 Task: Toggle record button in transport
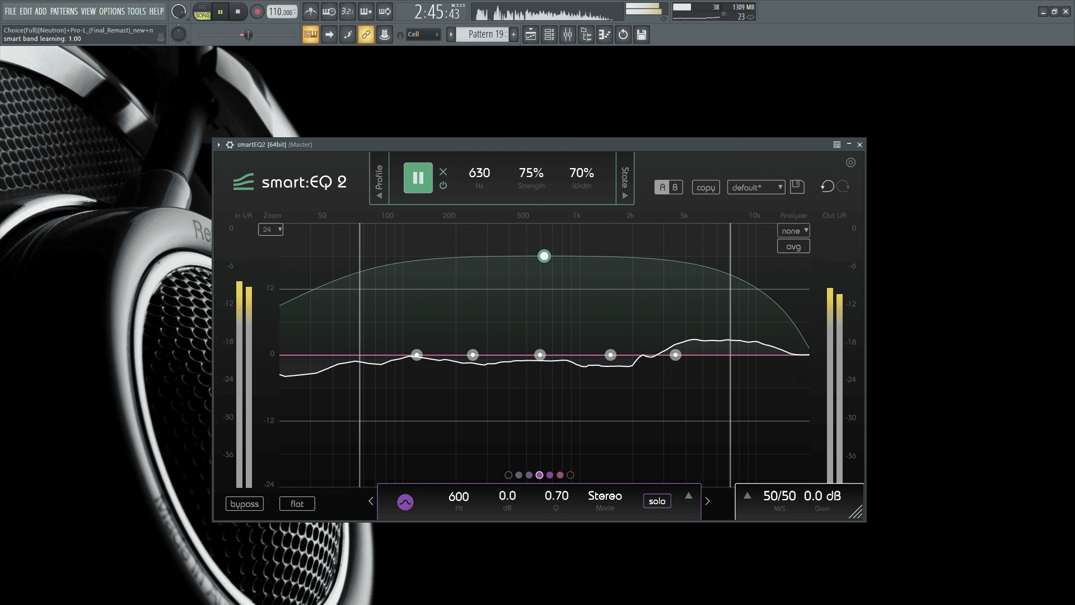pos(257,12)
